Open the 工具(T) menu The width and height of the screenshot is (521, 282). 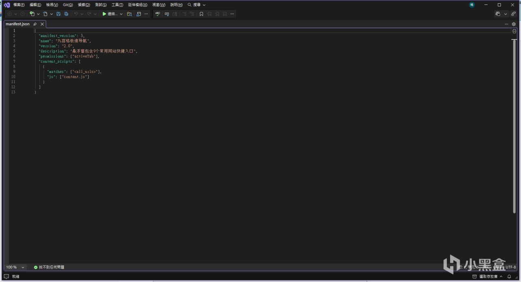pos(117,5)
